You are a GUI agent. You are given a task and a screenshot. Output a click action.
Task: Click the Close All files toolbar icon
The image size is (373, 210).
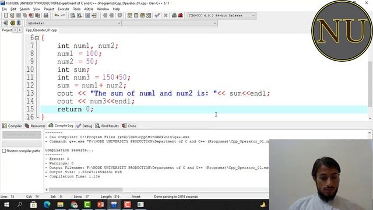[x=37, y=16]
